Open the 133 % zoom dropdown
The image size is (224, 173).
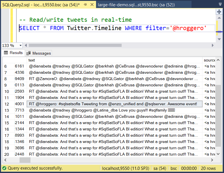[20, 45]
